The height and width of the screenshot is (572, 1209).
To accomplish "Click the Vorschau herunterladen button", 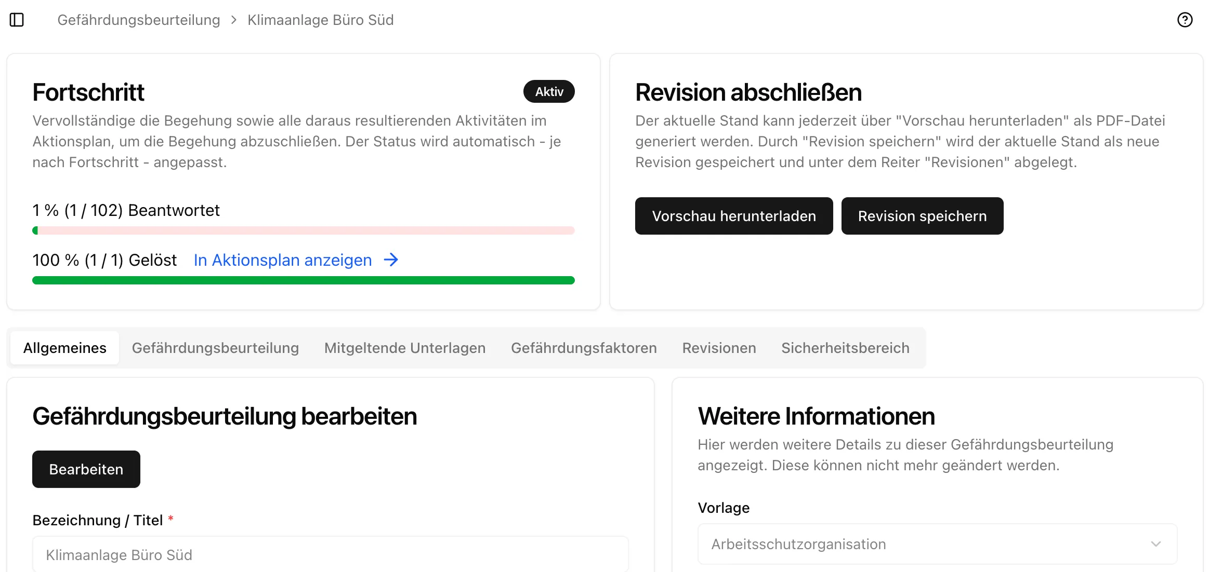I will coord(734,216).
